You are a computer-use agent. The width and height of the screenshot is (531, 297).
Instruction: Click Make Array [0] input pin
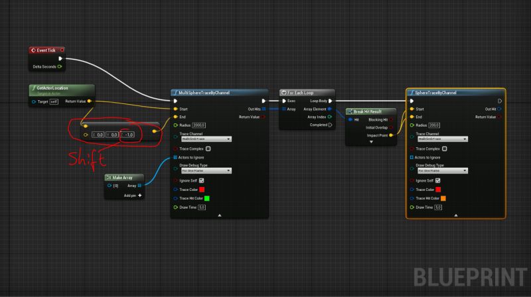[x=110, y=186]
